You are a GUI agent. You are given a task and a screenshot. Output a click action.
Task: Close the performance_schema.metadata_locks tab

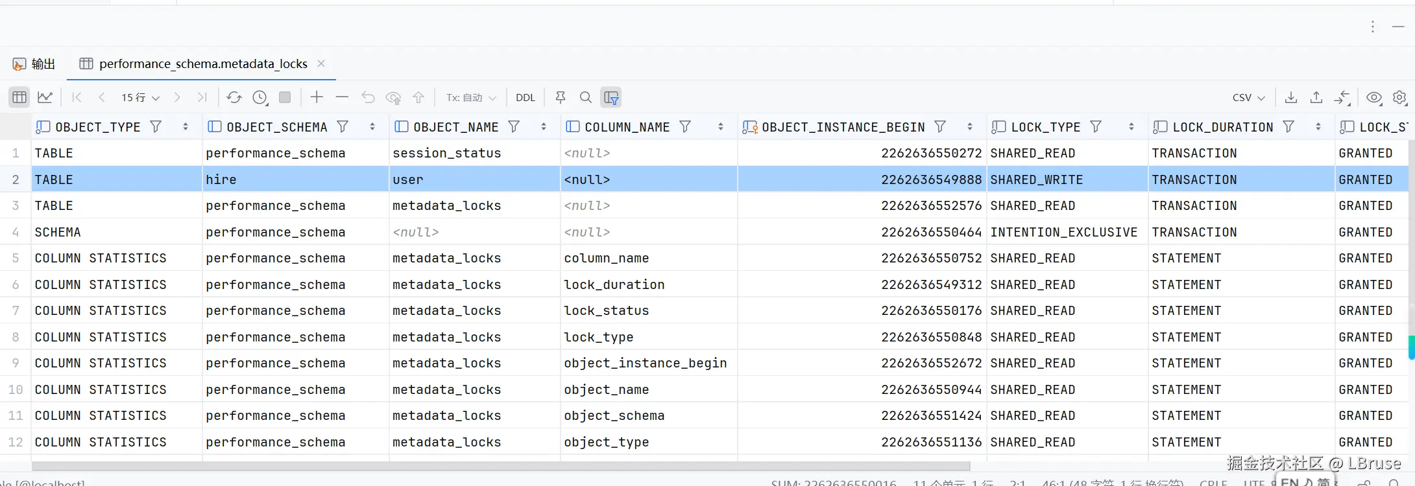pos(321,64)
